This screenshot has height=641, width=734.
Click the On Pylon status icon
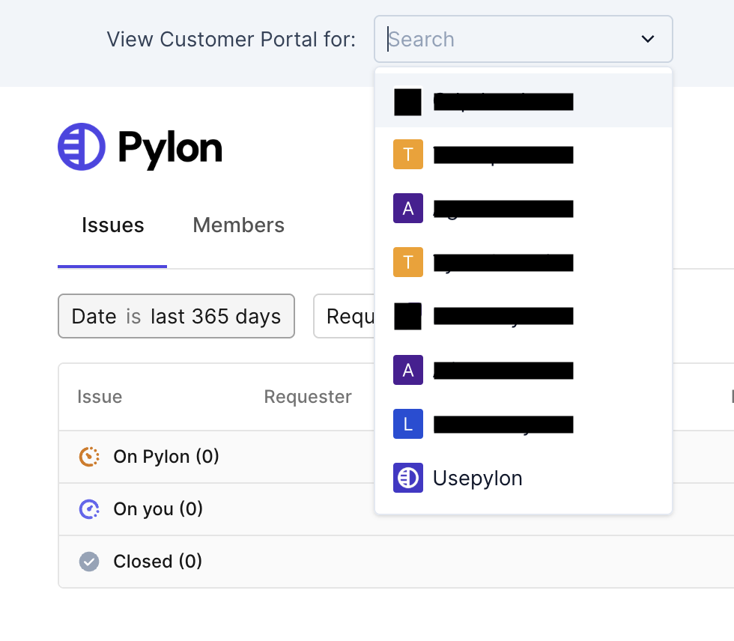pos(89,457)
